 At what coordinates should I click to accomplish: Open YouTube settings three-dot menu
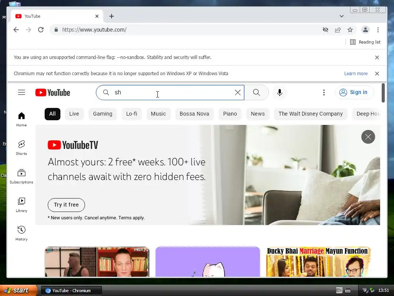324,92
